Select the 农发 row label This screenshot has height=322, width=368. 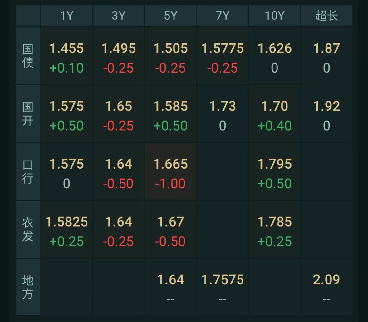point(28,229)
